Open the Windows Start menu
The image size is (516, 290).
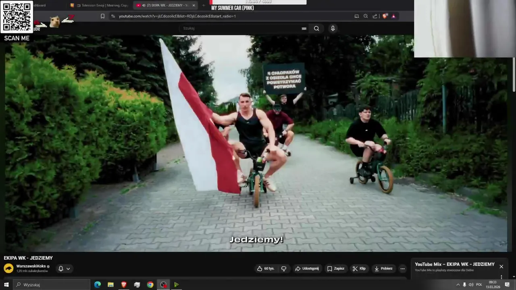pyautogui.click(x=6, y=285)
